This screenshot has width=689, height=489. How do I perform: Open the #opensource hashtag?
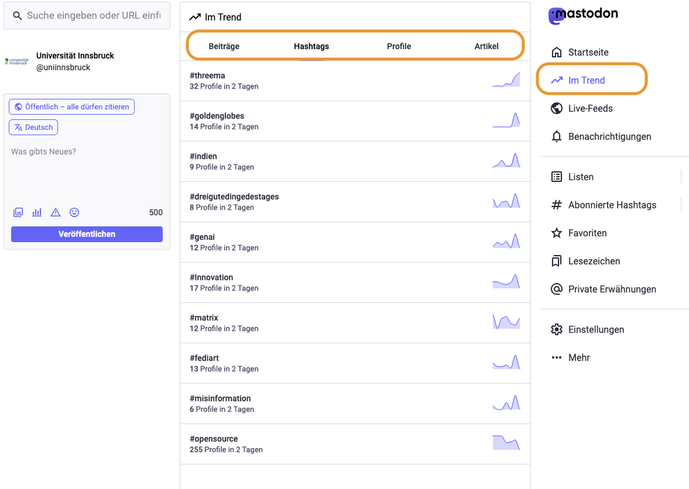pos(214,439)
